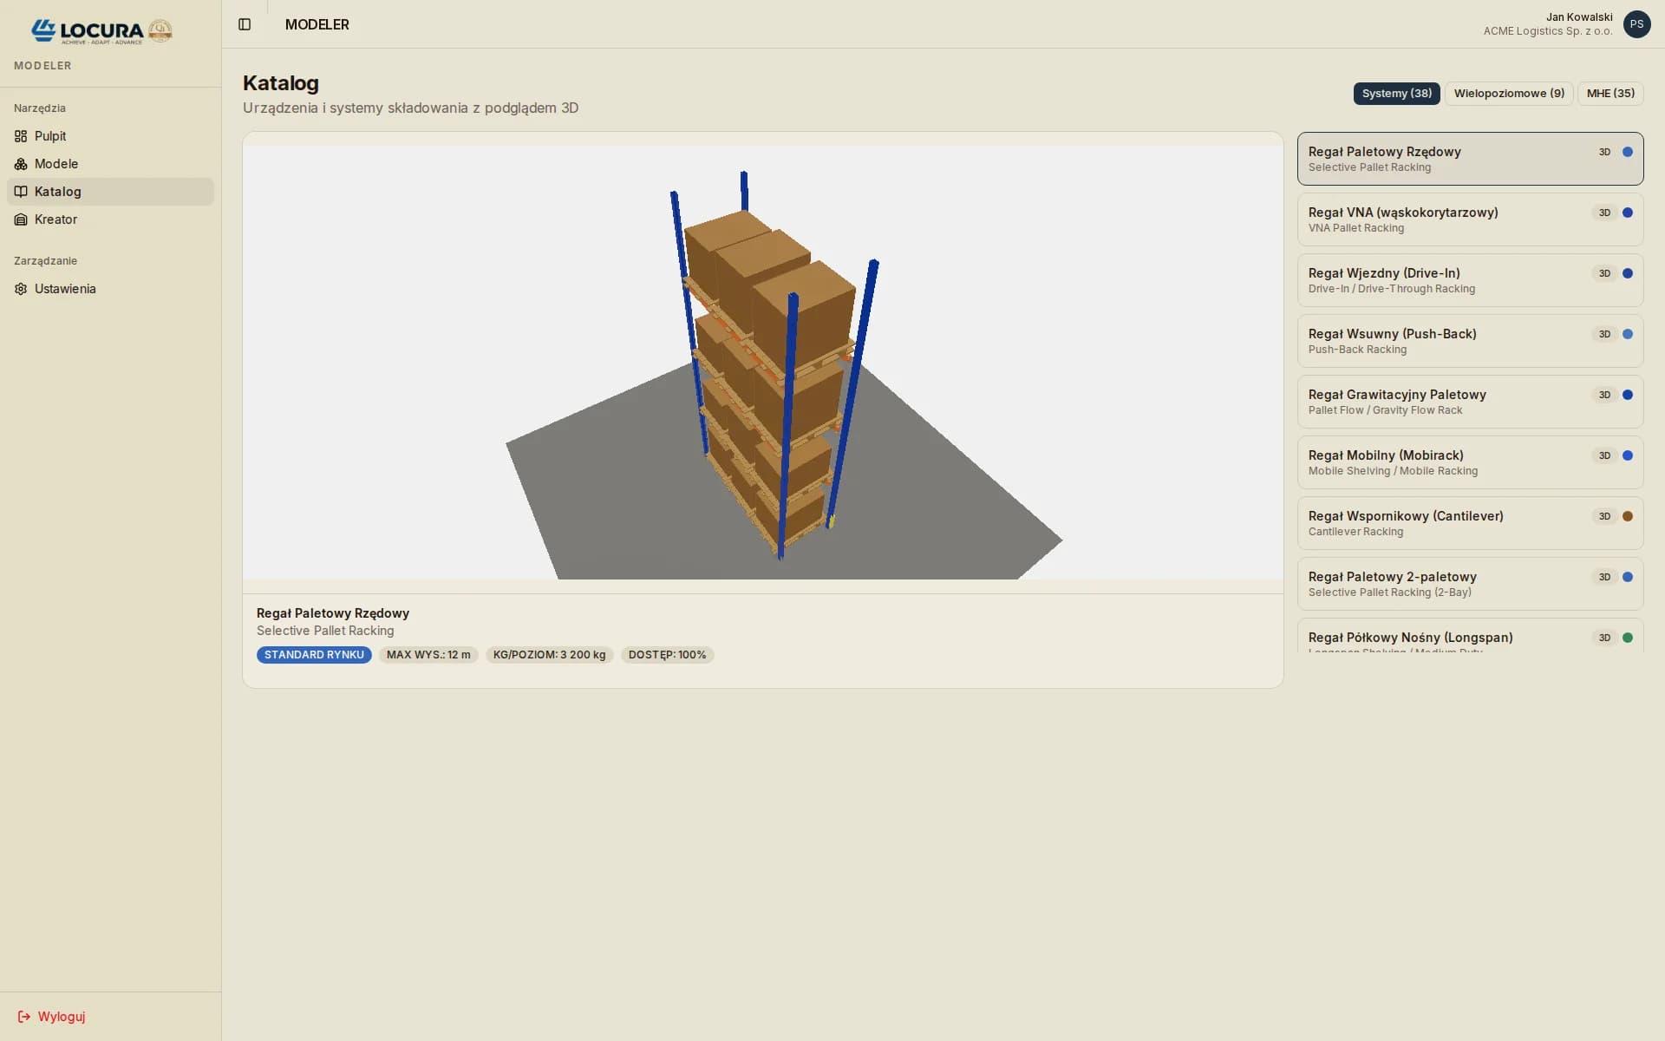Viewport: 1665px width, 1041px height.
Task: Click the 3D rack preview viewport
Action: pos(763,363)
